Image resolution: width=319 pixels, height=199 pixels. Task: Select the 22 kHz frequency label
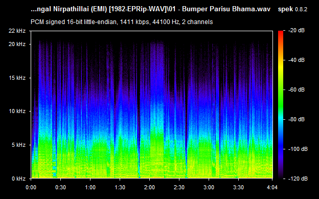[x=17, y=31]
